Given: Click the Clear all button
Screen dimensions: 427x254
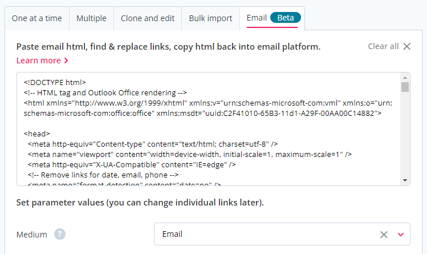Looking at the screenshot, I should (x=389, y=46).
